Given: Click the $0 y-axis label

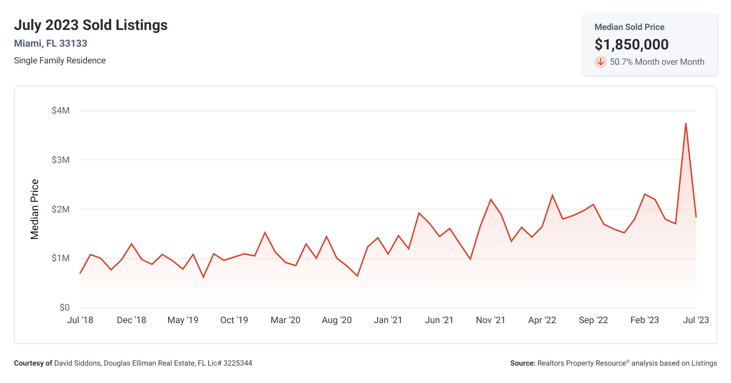Looking at the screenshot, I should 65,308.
